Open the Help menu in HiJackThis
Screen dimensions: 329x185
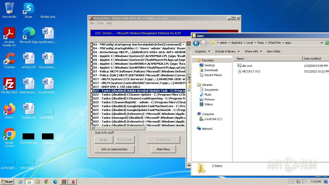click(x=109, y=23)
